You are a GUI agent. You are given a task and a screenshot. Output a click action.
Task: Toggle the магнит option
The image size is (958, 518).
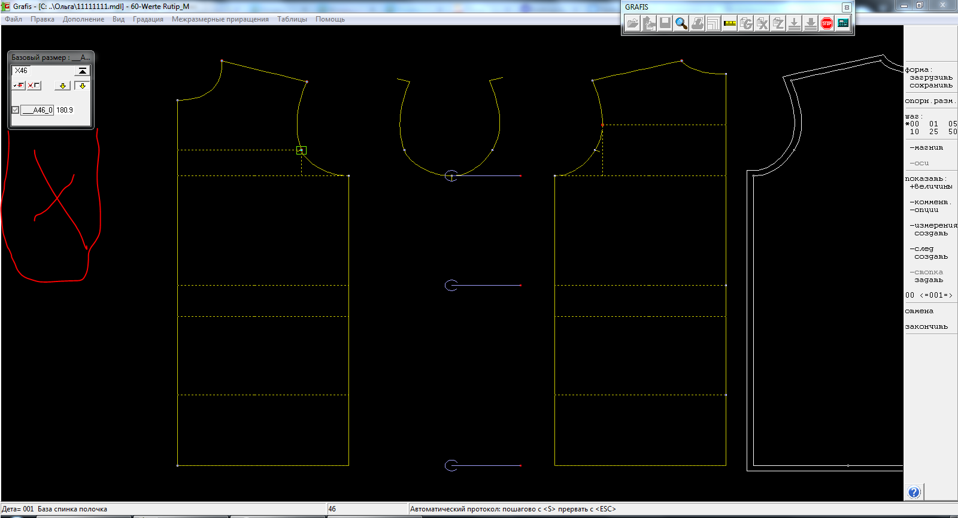point(926,148)
